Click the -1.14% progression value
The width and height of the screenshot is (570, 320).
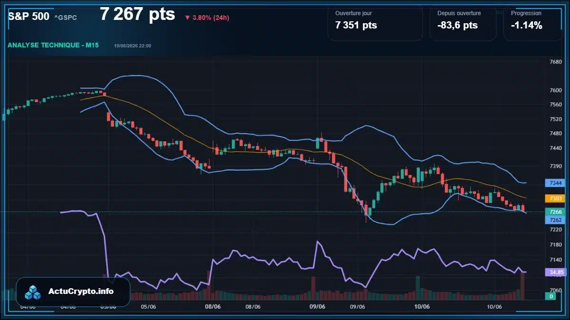click(x=527, y=26)
